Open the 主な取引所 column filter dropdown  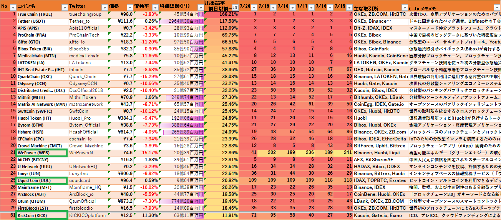(404, 7)
